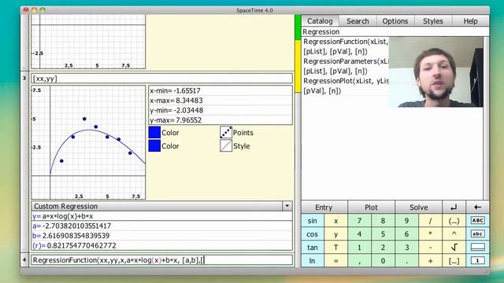Image resolution: width=504 pixels, height=283 pixels.
Task: Click the cos function key
Action: (x=313, y=234)
